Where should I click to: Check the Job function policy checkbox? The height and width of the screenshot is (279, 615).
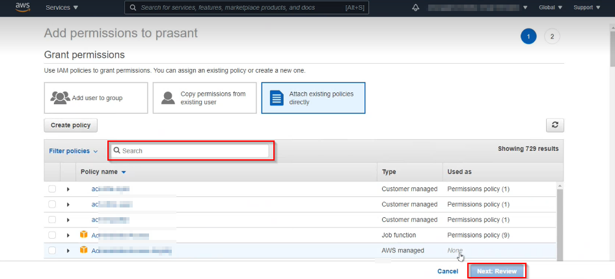pos(52,235)
